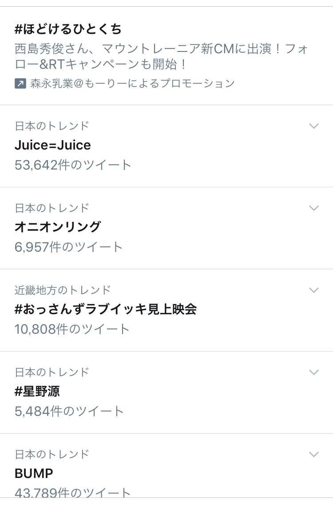Open chevron menu beside BUMP trend
The image size is (333, 505).
coord(313,454)
